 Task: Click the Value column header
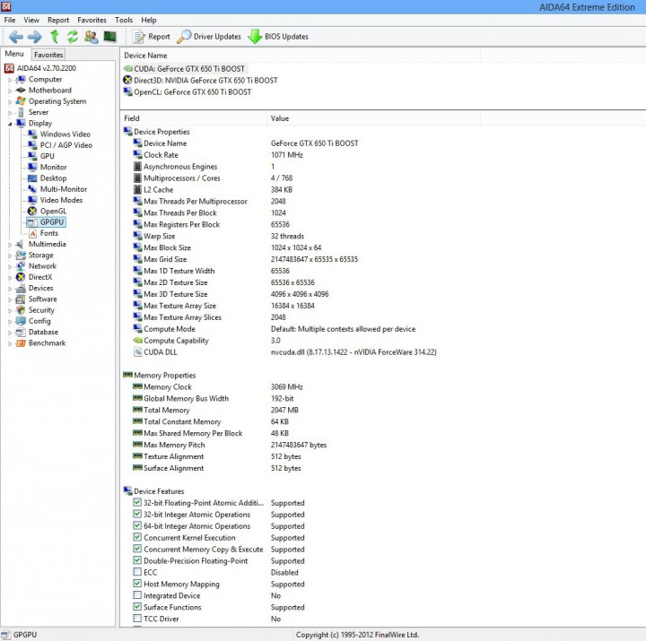click(373, 118)
